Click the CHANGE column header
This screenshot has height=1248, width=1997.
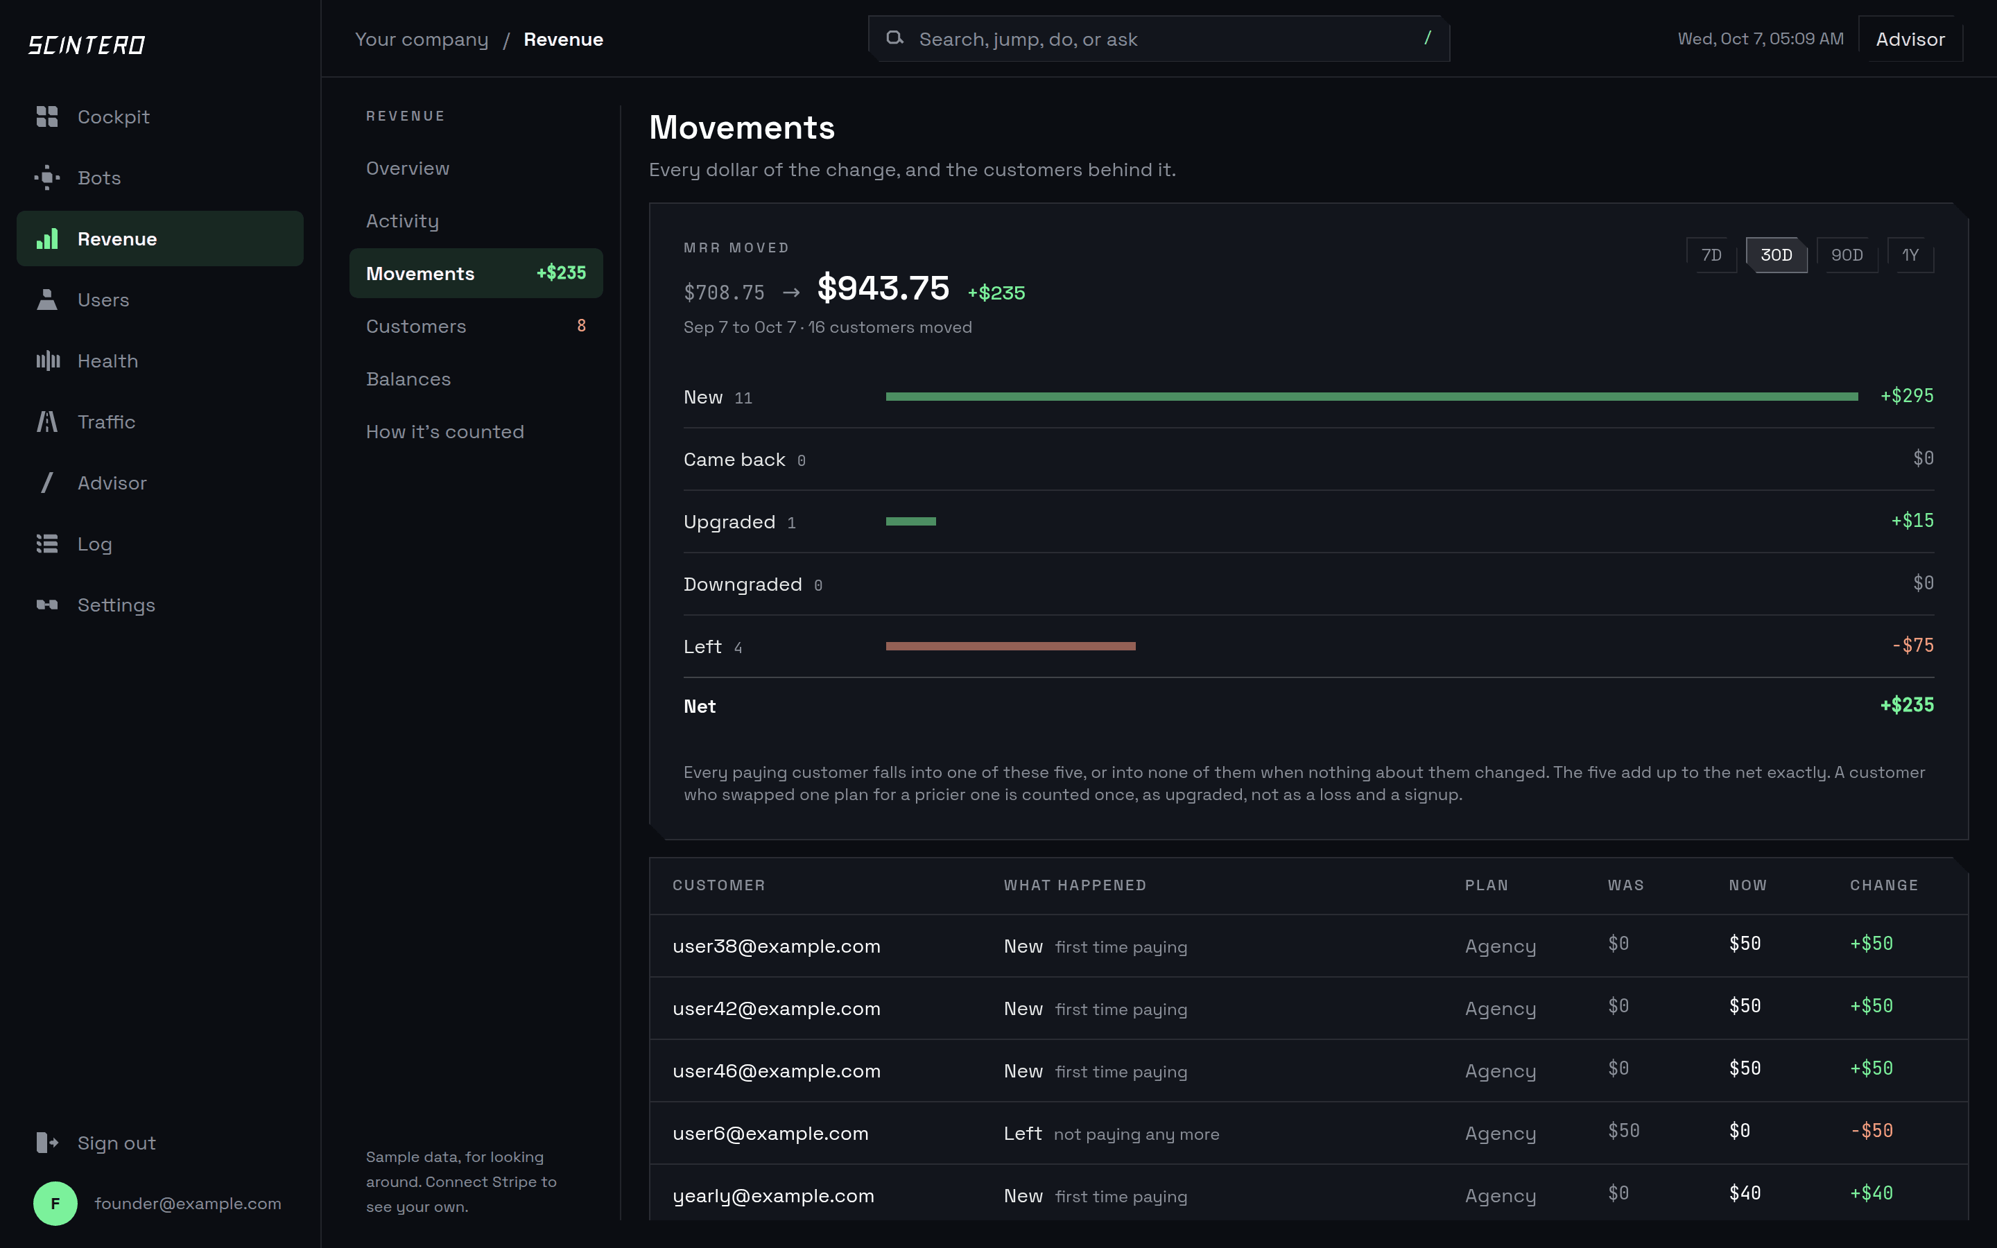[x=1884, y=885]
